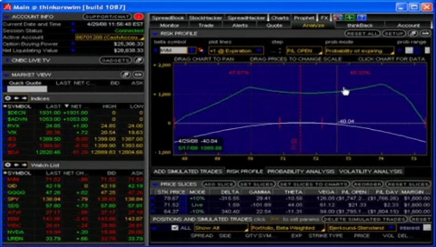
Task: Click the Support/Chat button
Action: point(107,16)
